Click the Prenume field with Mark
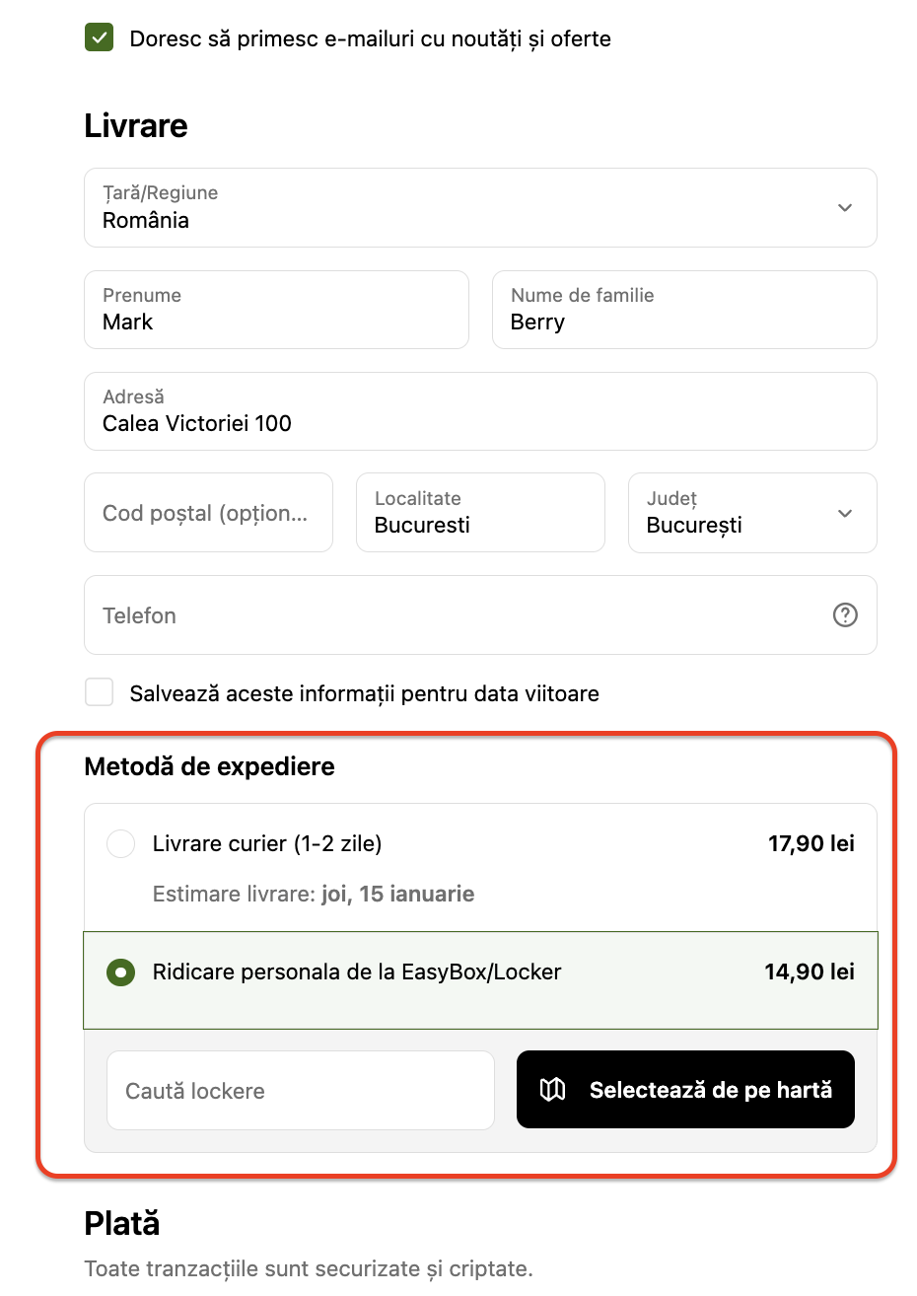 pyautogui.click(x=276, y=311)
